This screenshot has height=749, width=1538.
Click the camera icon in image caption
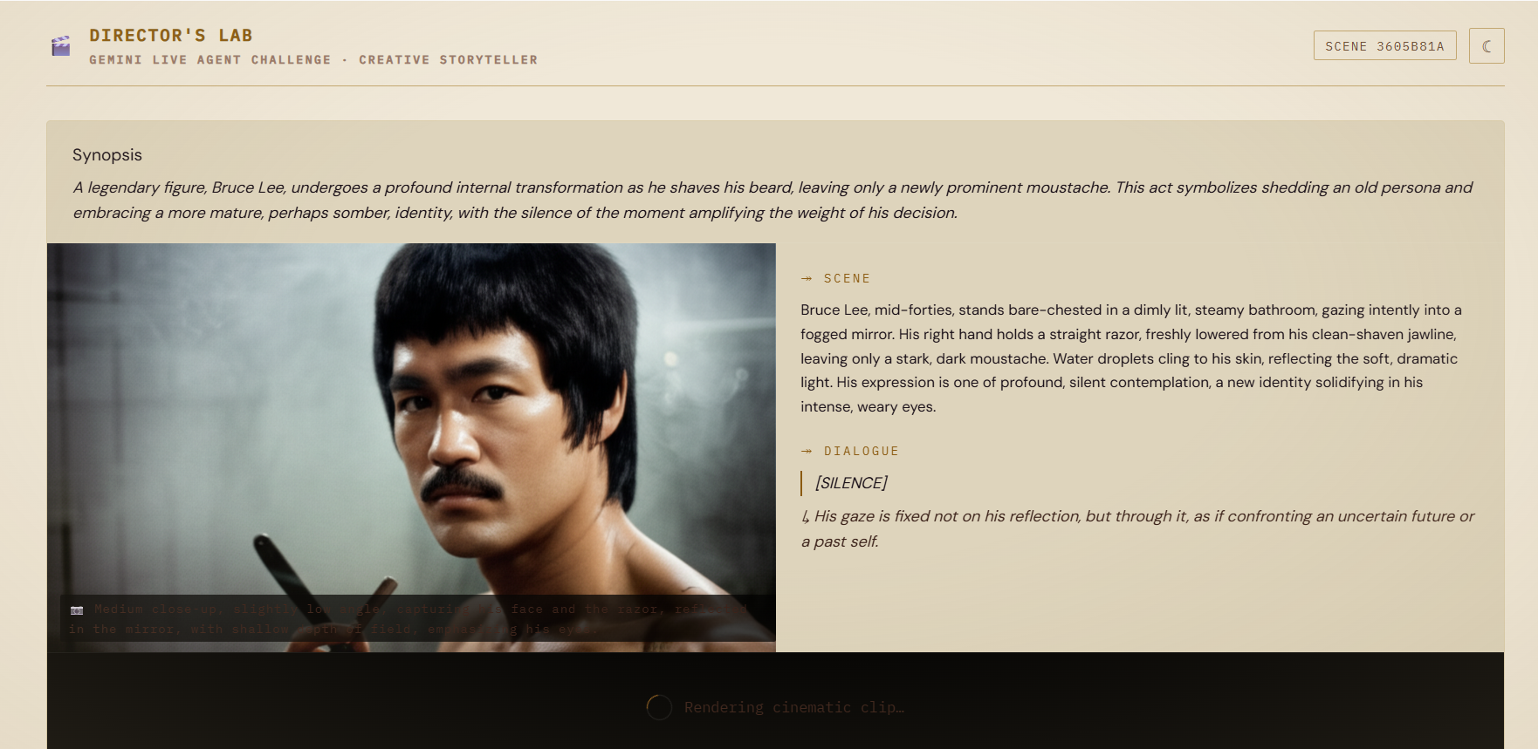(77, 609)
